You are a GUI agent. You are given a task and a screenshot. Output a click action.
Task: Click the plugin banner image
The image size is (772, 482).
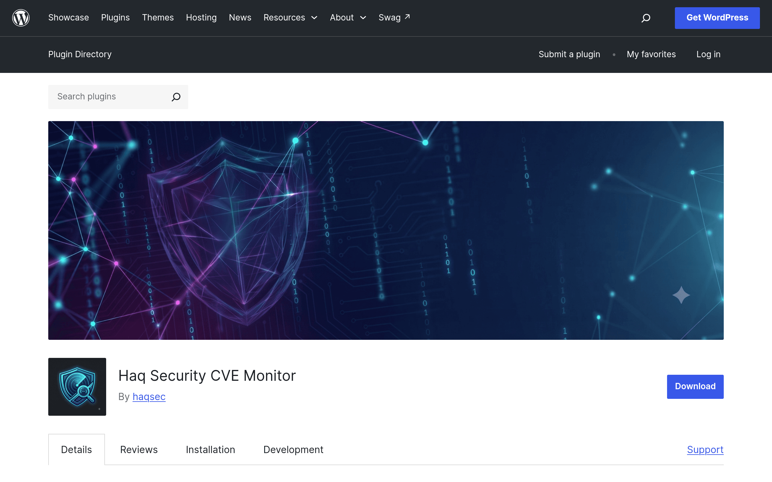tap(386, 230)
